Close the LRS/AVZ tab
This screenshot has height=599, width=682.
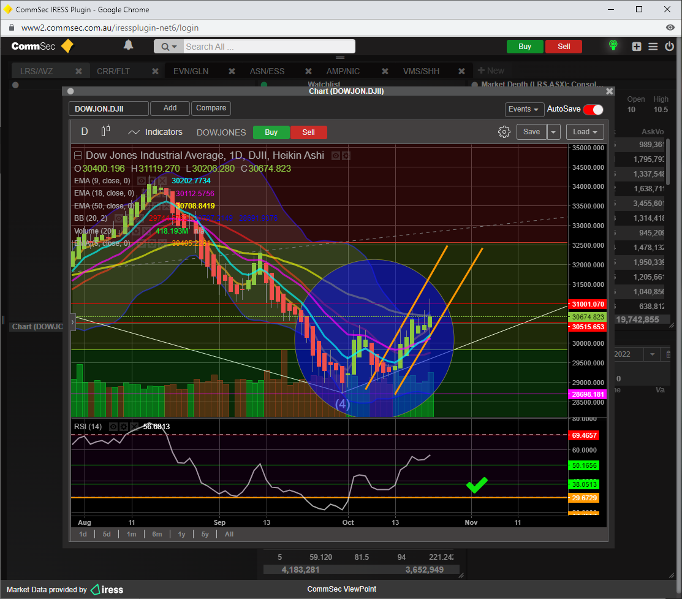78,71
